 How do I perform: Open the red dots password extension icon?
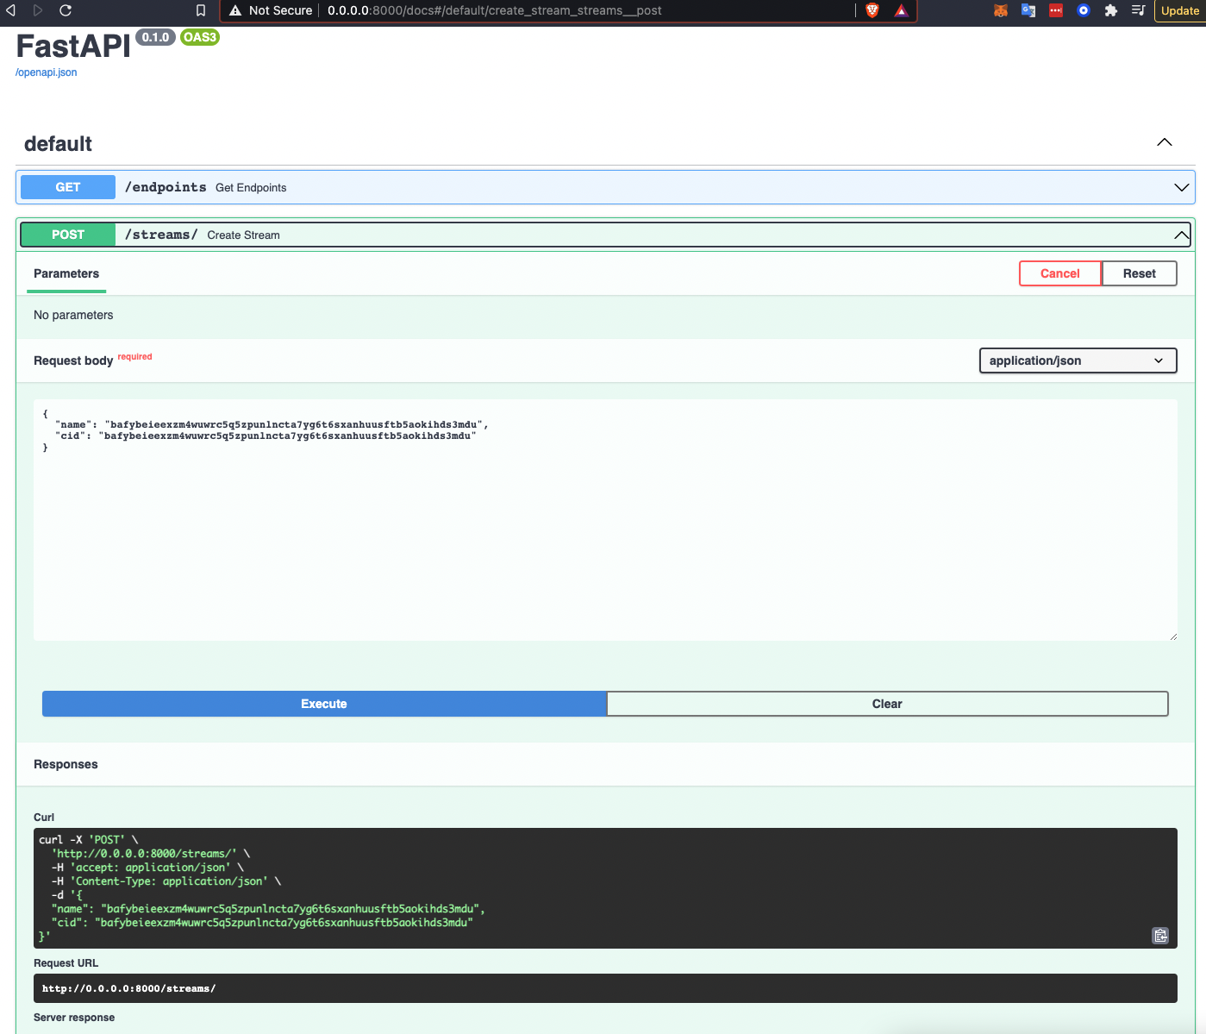point(1056,10)
